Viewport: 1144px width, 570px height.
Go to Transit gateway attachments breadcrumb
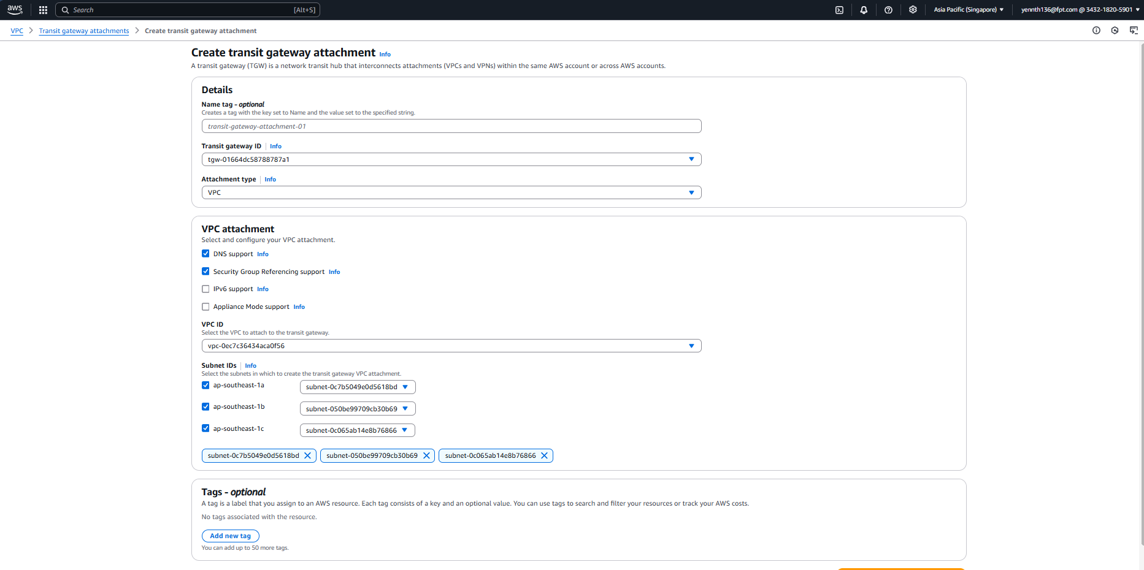[84, 31]
